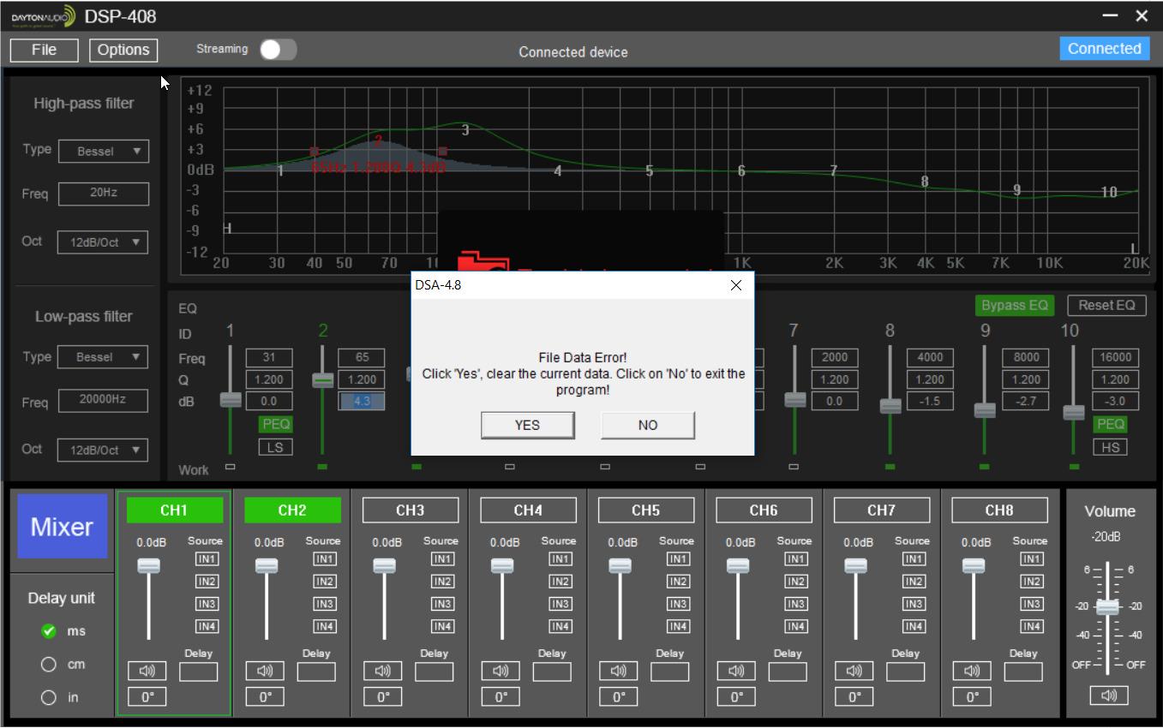1163x728 pixels.
Task: Open Low-pass filter Oct dropdown
Action: tap(103, 450)
